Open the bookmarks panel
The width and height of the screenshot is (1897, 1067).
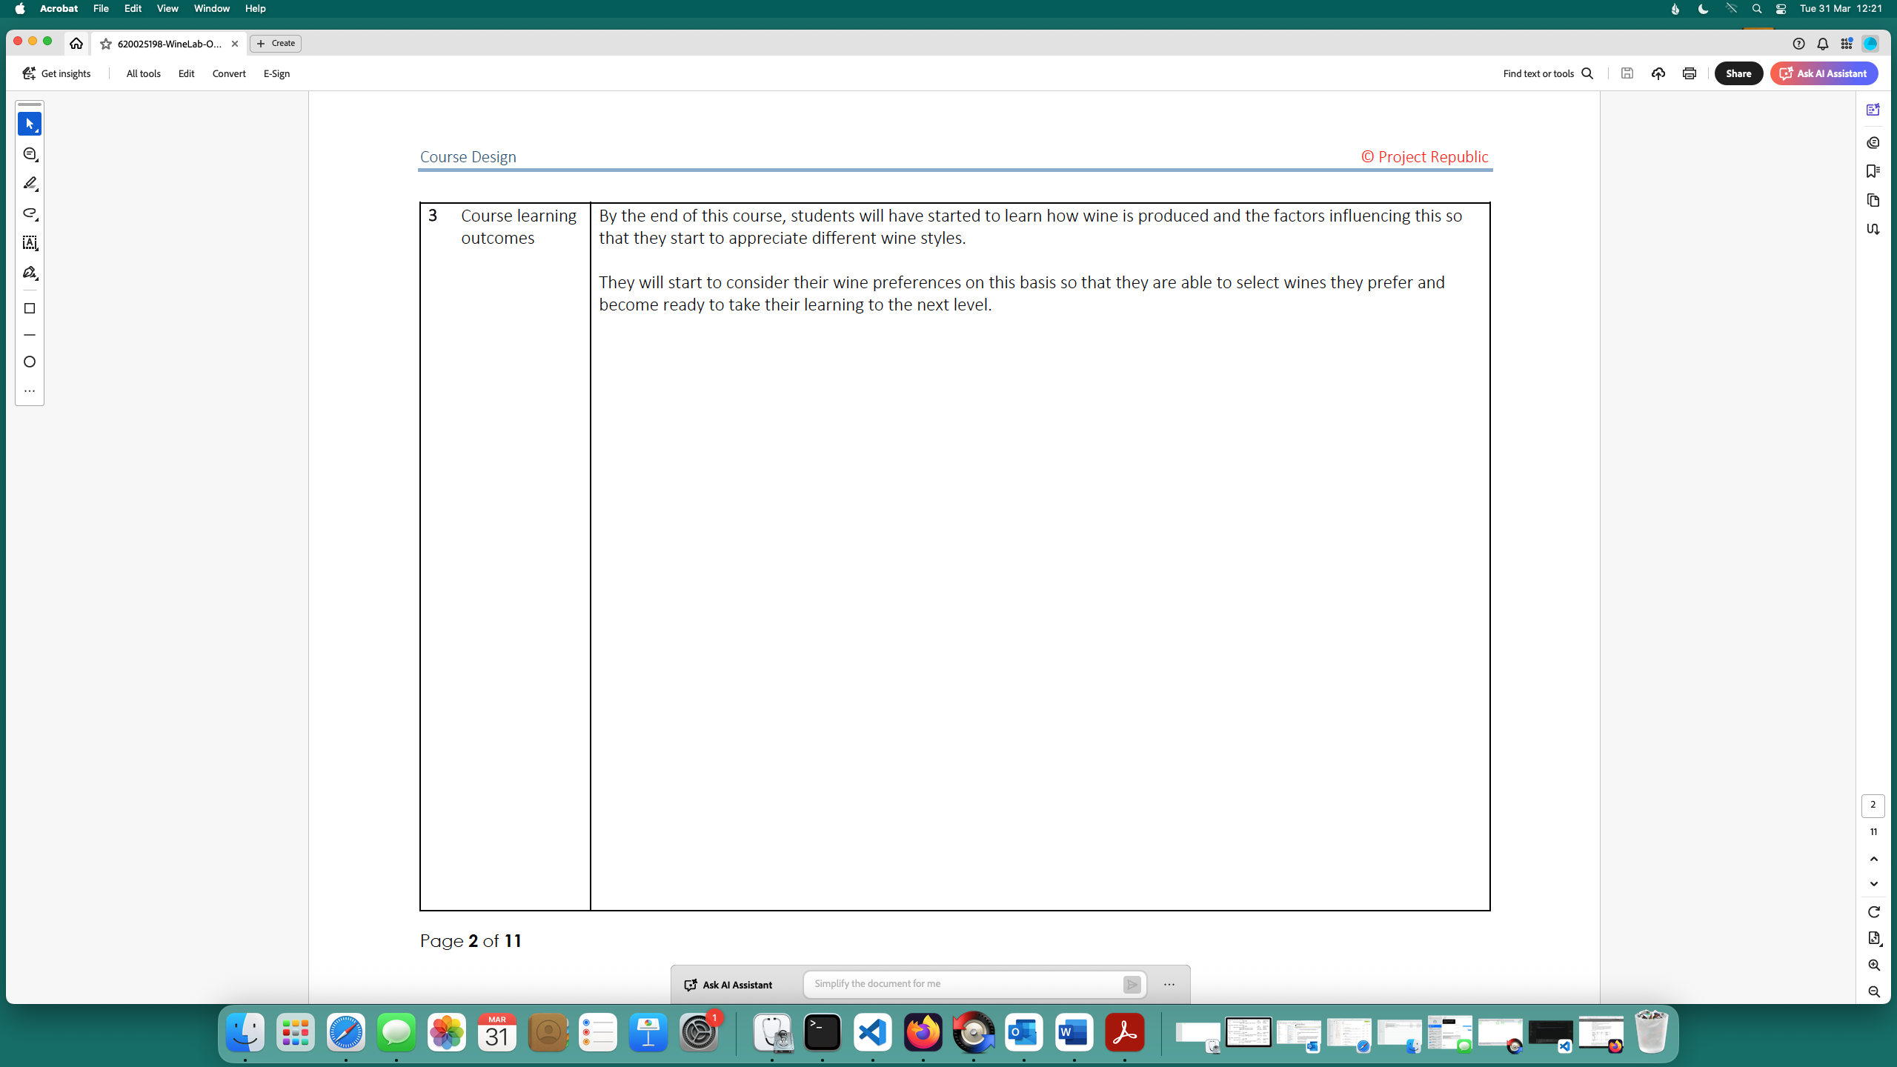1873,171
